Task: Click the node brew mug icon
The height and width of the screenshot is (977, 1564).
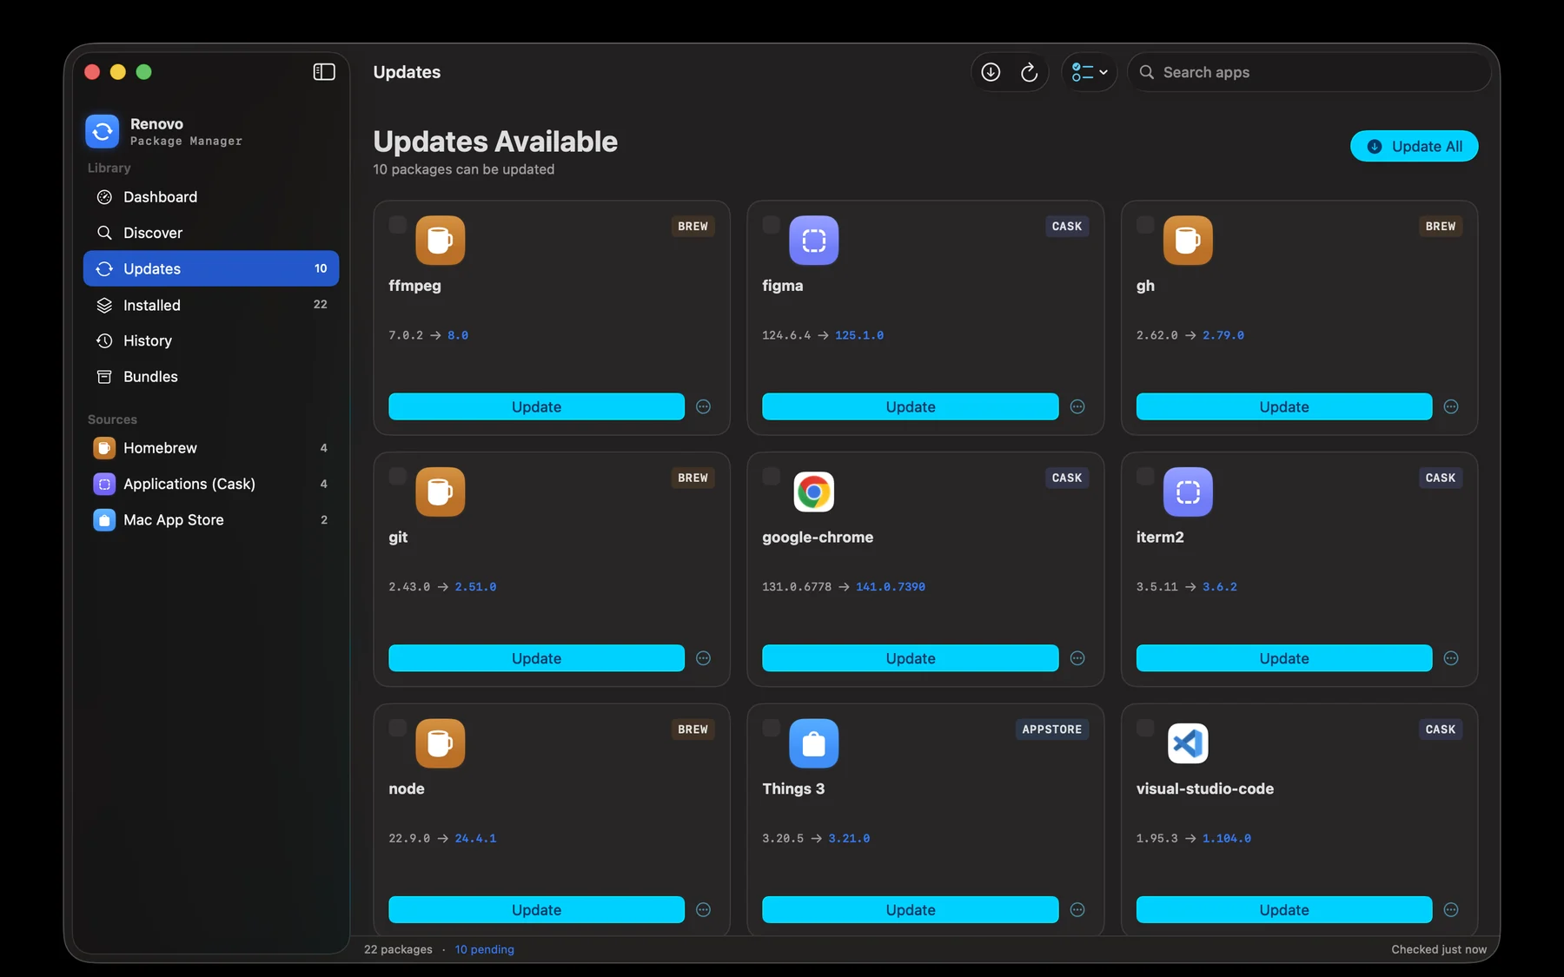Action: coord(440,743)
